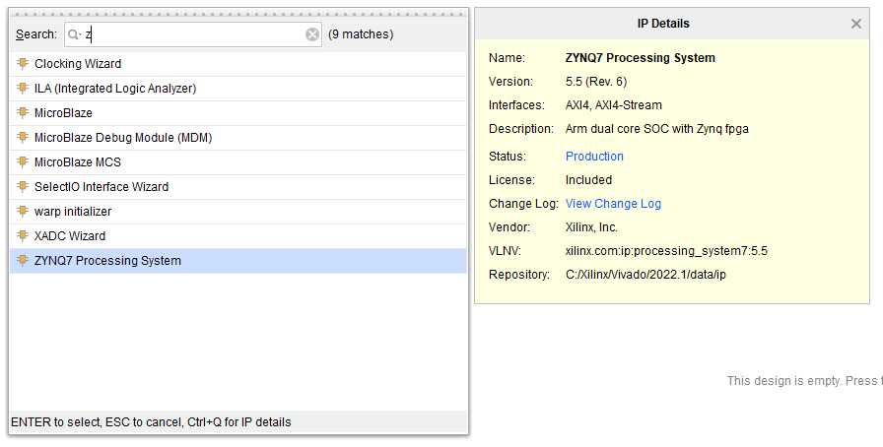Click the XADC Wizard chip icon
This screenshot has height=447, width=883.
point(23,236)
